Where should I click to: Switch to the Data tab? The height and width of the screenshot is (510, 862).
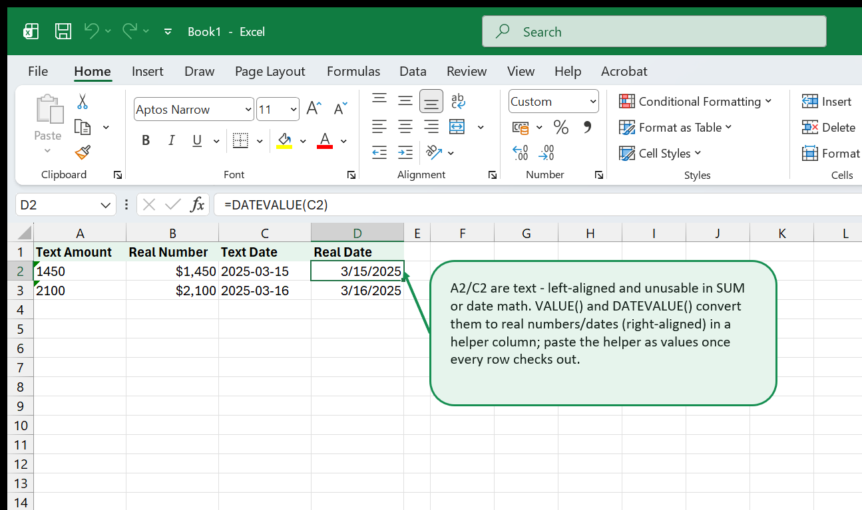(413, 71)
